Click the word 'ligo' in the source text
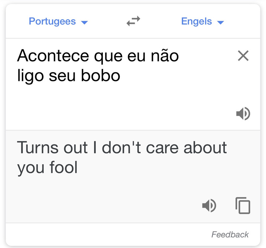Screen dimensions: 266x248 pyautogui.click(x=30, y=76)
